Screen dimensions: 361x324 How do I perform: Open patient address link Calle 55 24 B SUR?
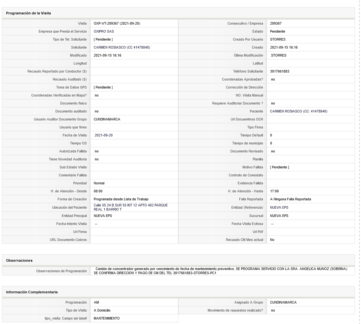pyautogui.click(x=131, y=207)
